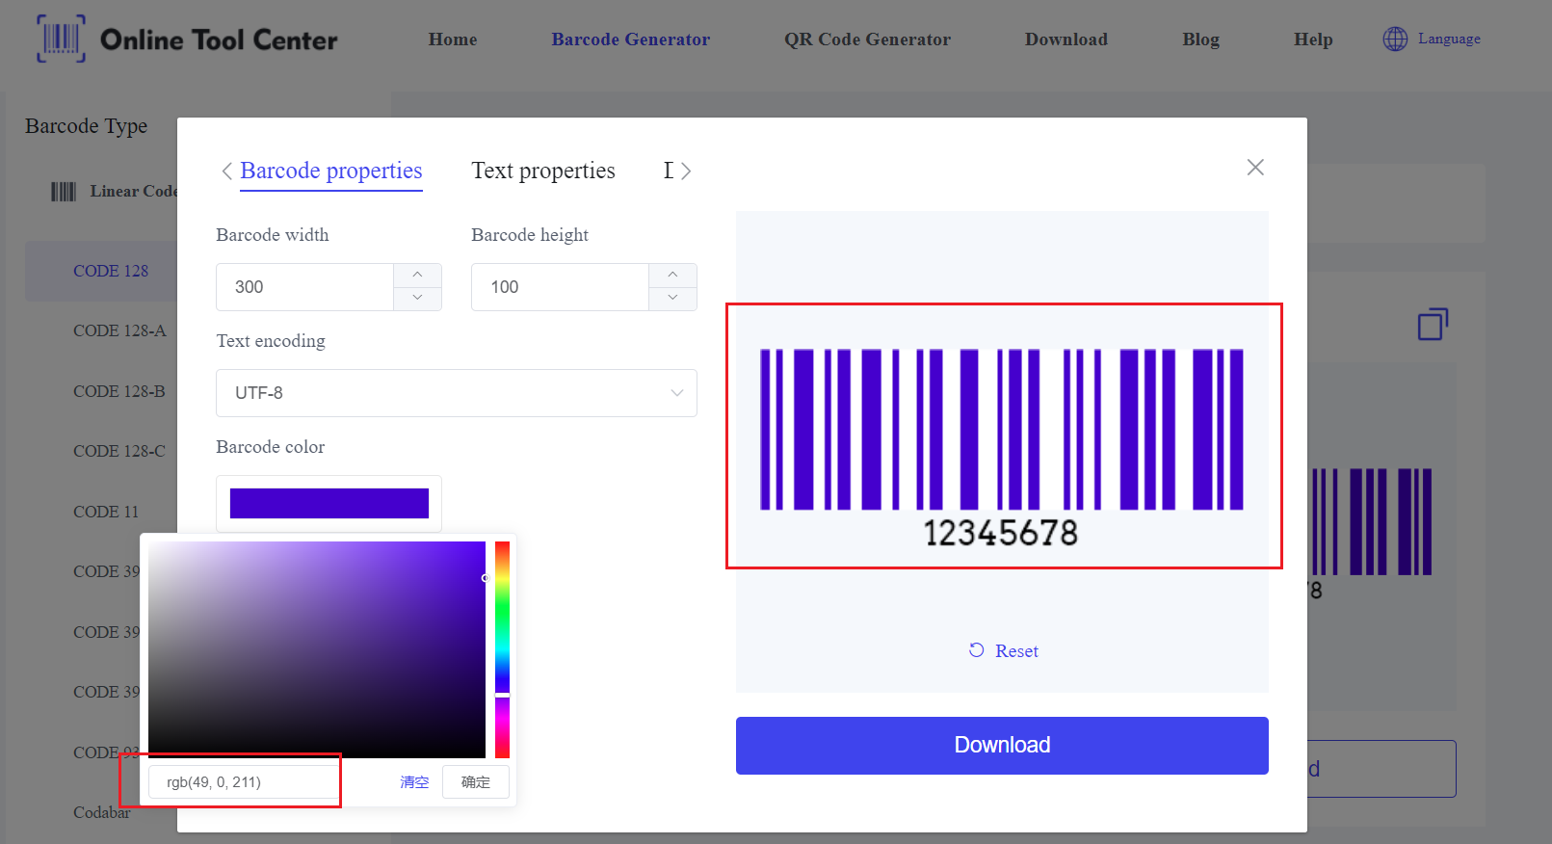Select CODE 128-B barcode type
This screenshot has width=1552, height=844.
[119, 391]
